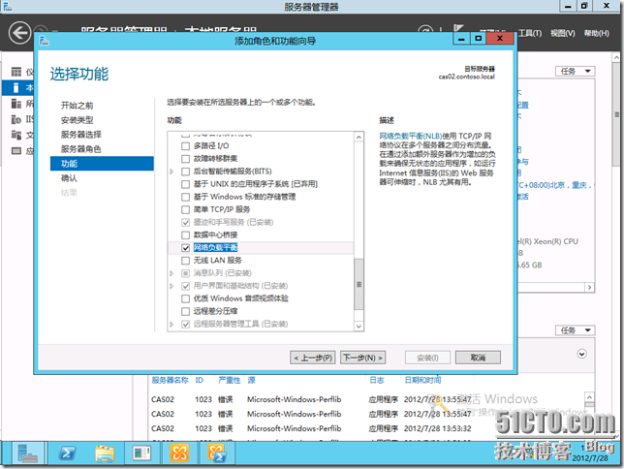Viewport: 624px width, 469px height.
Task: Collapse events section with chevron button
Action: 581,354
